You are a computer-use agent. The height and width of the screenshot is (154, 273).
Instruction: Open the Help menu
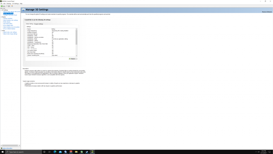[21, 4]
